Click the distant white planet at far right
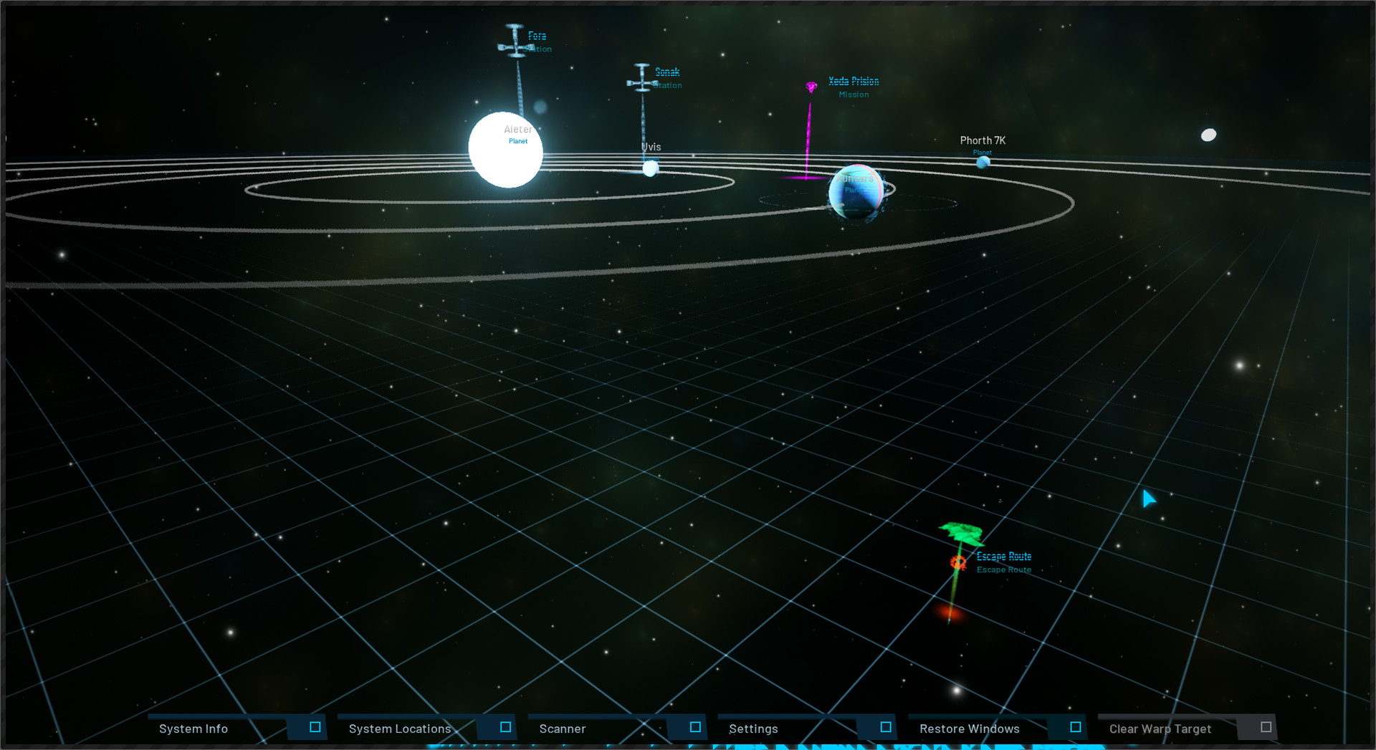The width and height of the screenshot is (1376, 750). 1209,134
